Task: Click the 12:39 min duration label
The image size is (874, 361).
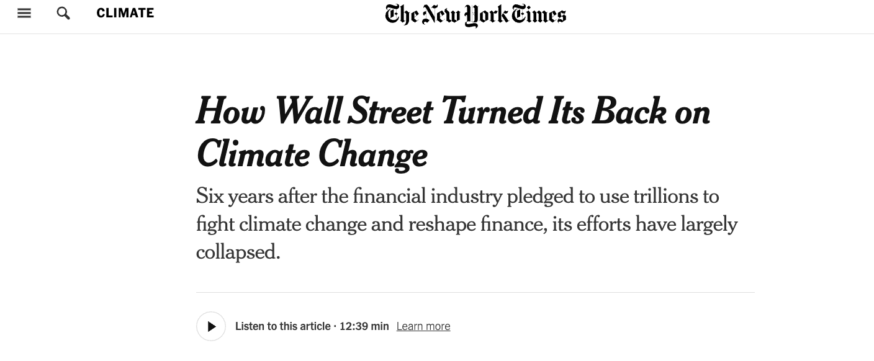Action: click(x=364, y=326)
